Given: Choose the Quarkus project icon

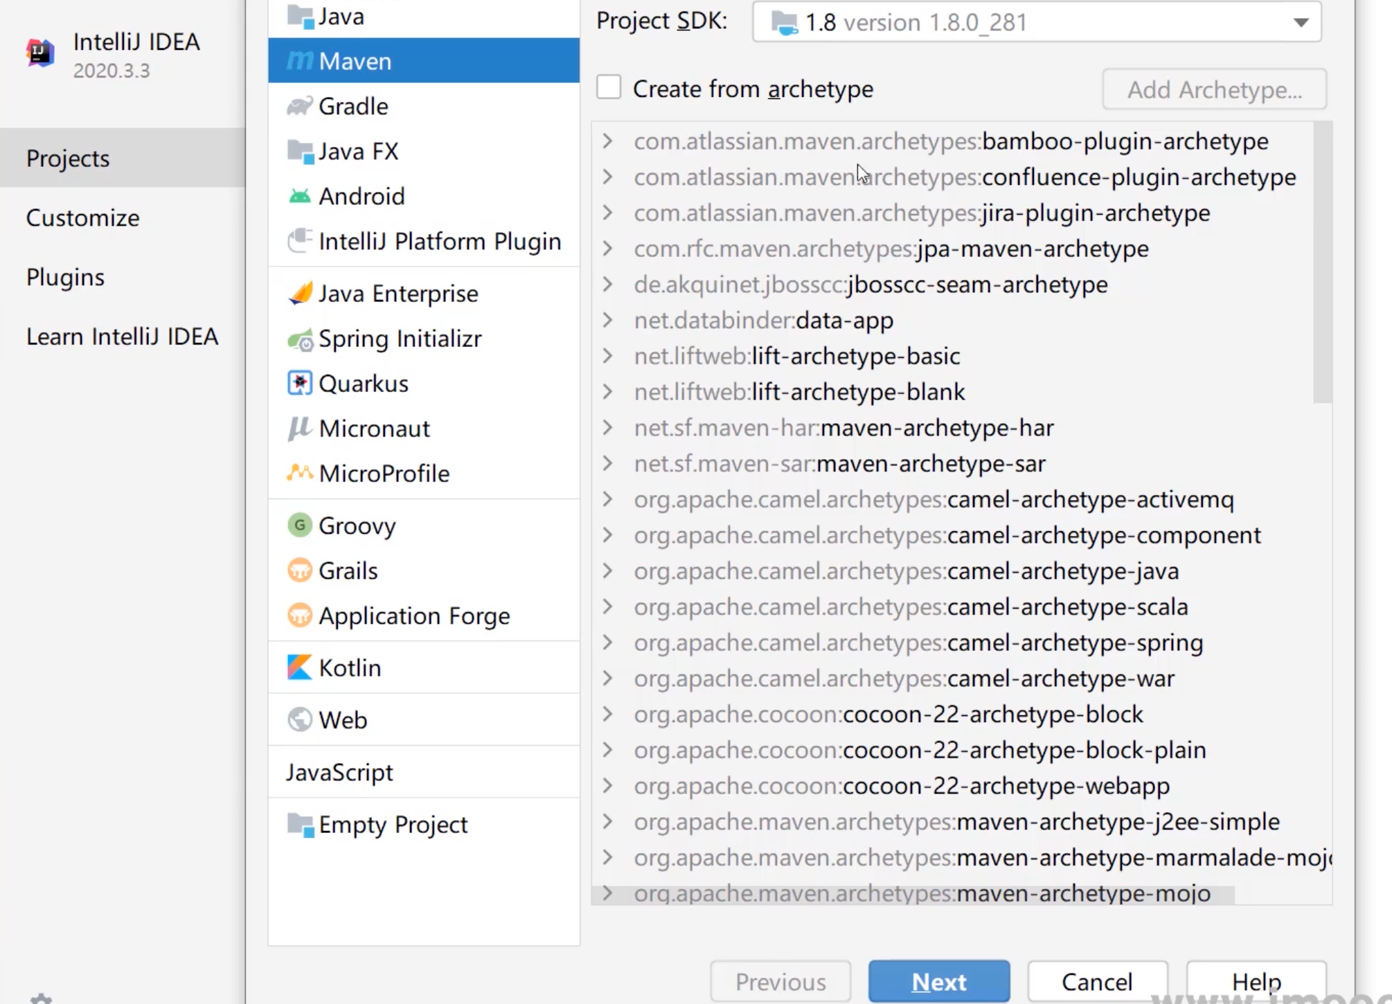Looking at the screenshot, I should (299, 383).
